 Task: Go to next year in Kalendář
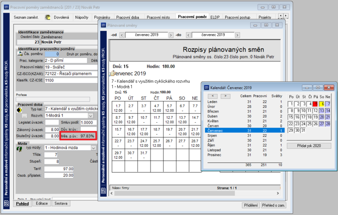pyautogui.click(x=226, y=96)
